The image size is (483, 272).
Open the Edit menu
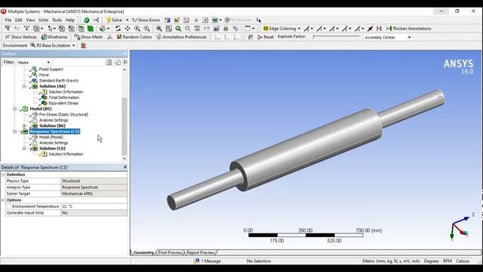tap(18, 20)
